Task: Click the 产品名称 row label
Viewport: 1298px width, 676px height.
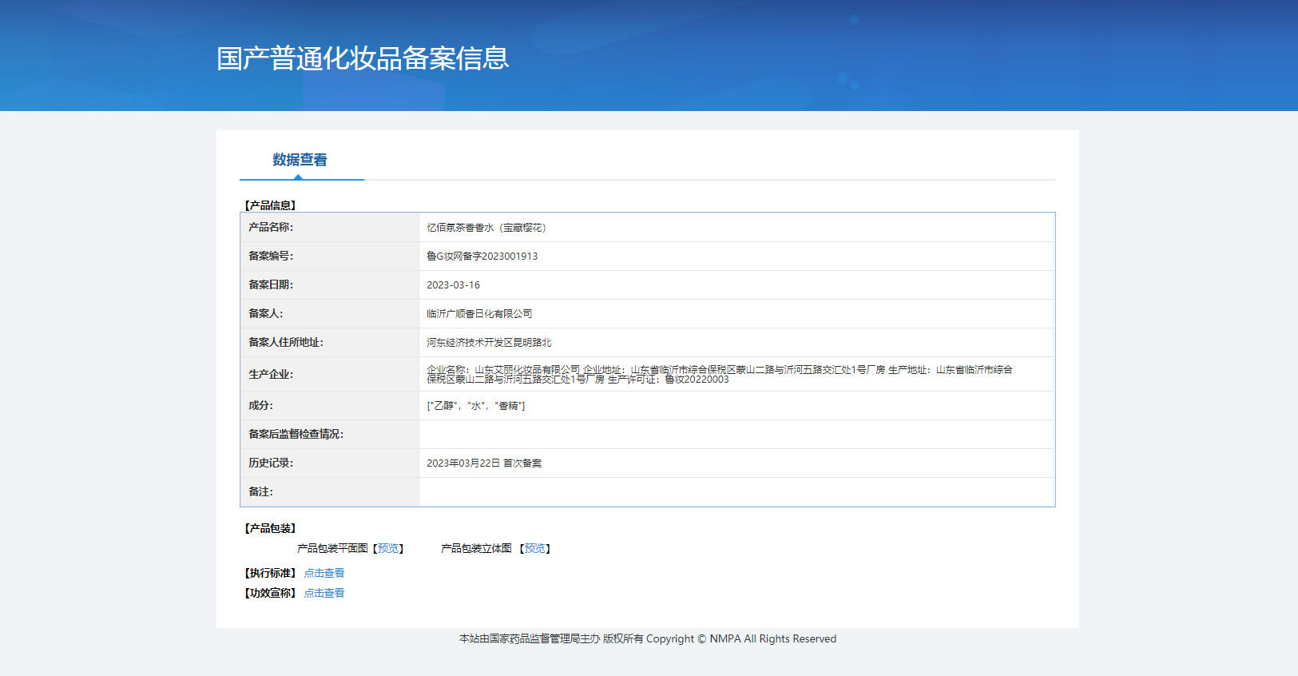Action: tap(271, 227)
